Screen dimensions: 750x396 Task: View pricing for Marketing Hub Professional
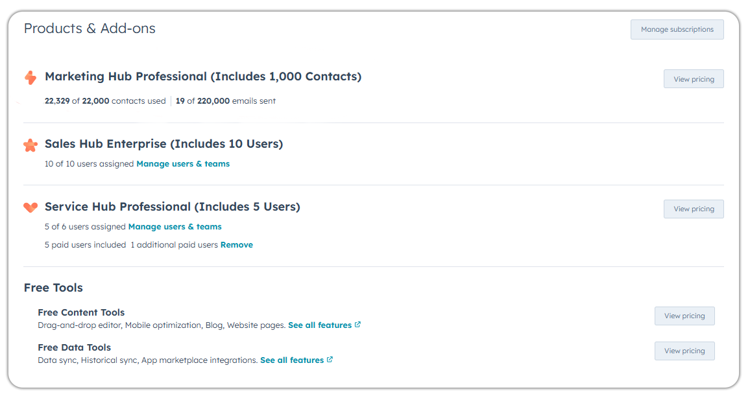tap(693, 79)
